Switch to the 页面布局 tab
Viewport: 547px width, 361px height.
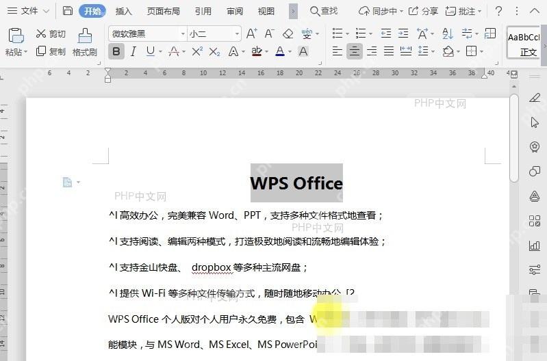[x=163, y=11]
